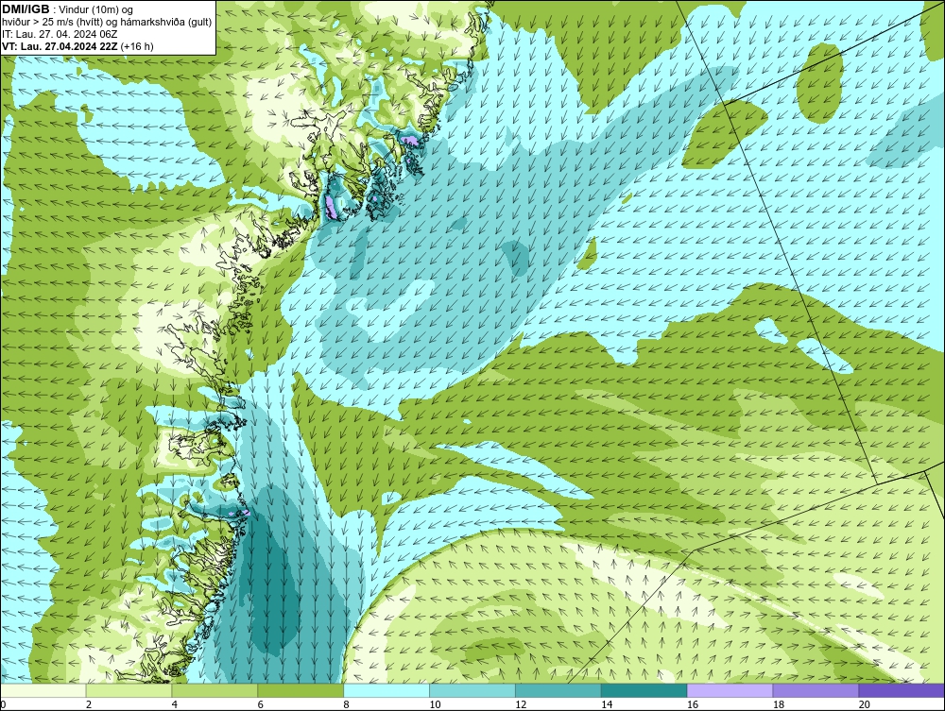Click the 'IT: Lau. 27. 04. 2024 06Z' line
945x711 pixels.
pos(60,34)
